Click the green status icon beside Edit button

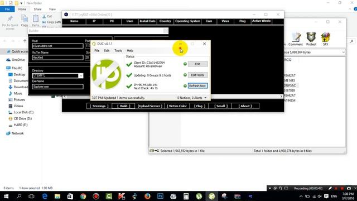coord(185,64)
